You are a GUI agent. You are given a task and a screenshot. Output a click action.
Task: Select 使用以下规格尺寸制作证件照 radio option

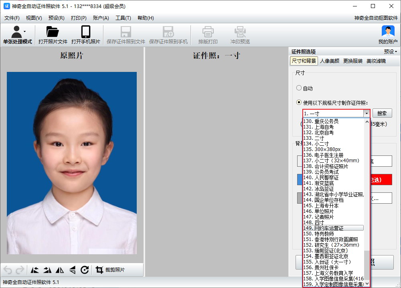coord(299,102)
